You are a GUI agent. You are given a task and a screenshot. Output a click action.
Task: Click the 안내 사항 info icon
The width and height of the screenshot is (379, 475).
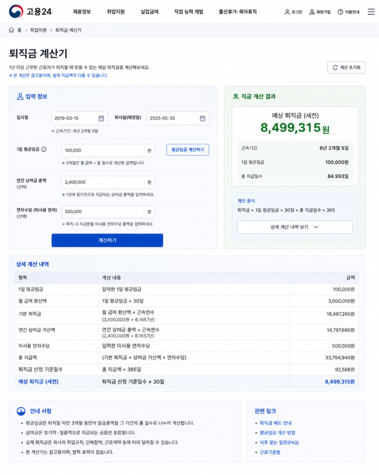tap(21, 411)
